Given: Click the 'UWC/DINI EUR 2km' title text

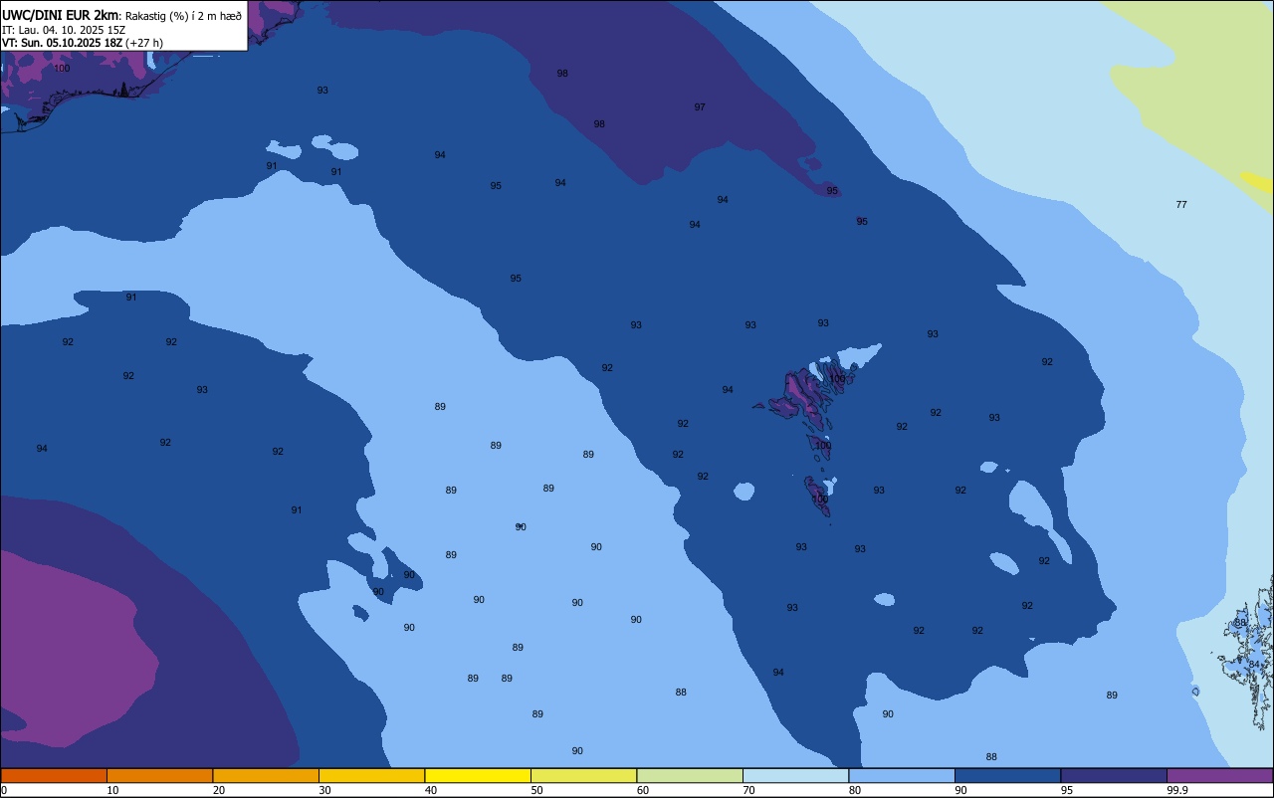Looking at the screenshot, I should point(61,15).
